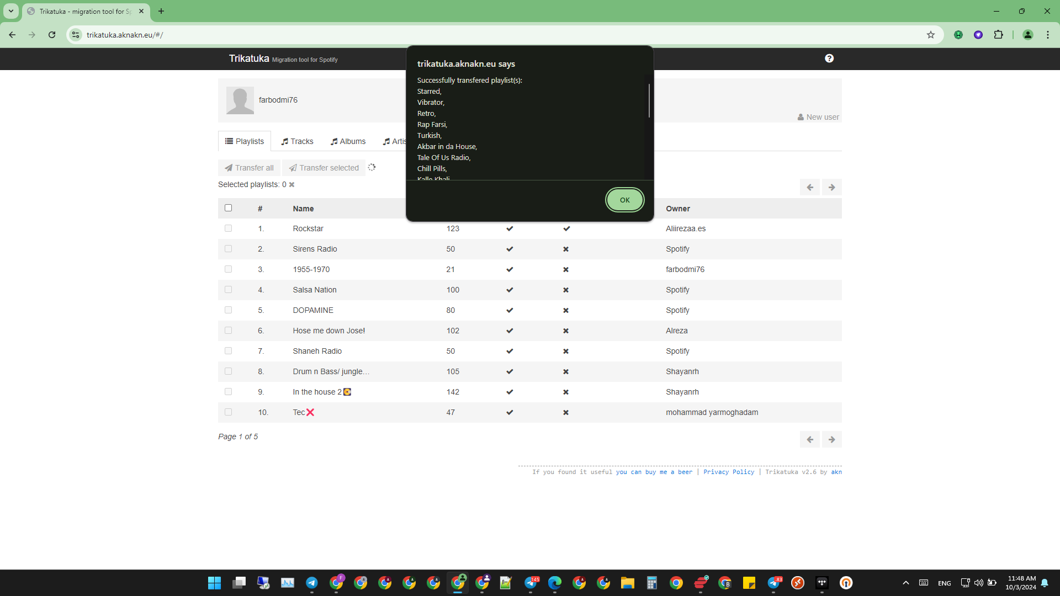Click the Sirens Radio playlist name

point(315,249)
